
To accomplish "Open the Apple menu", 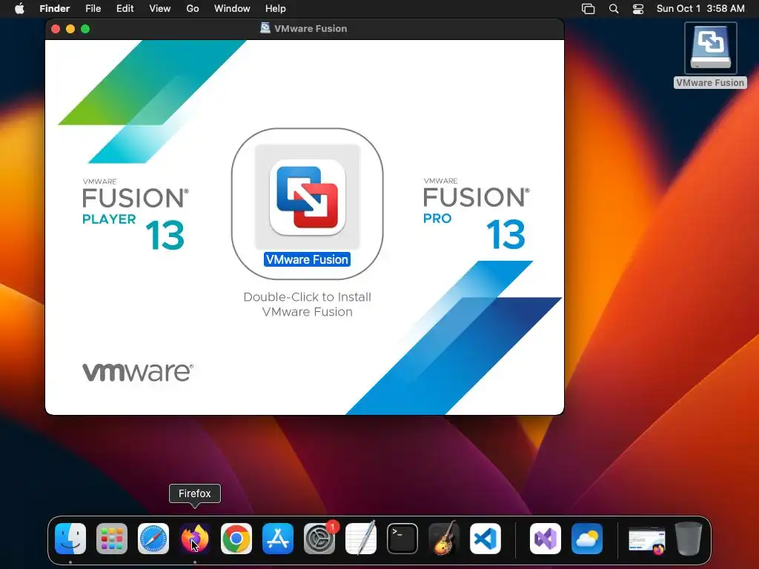I will point(19,9).
